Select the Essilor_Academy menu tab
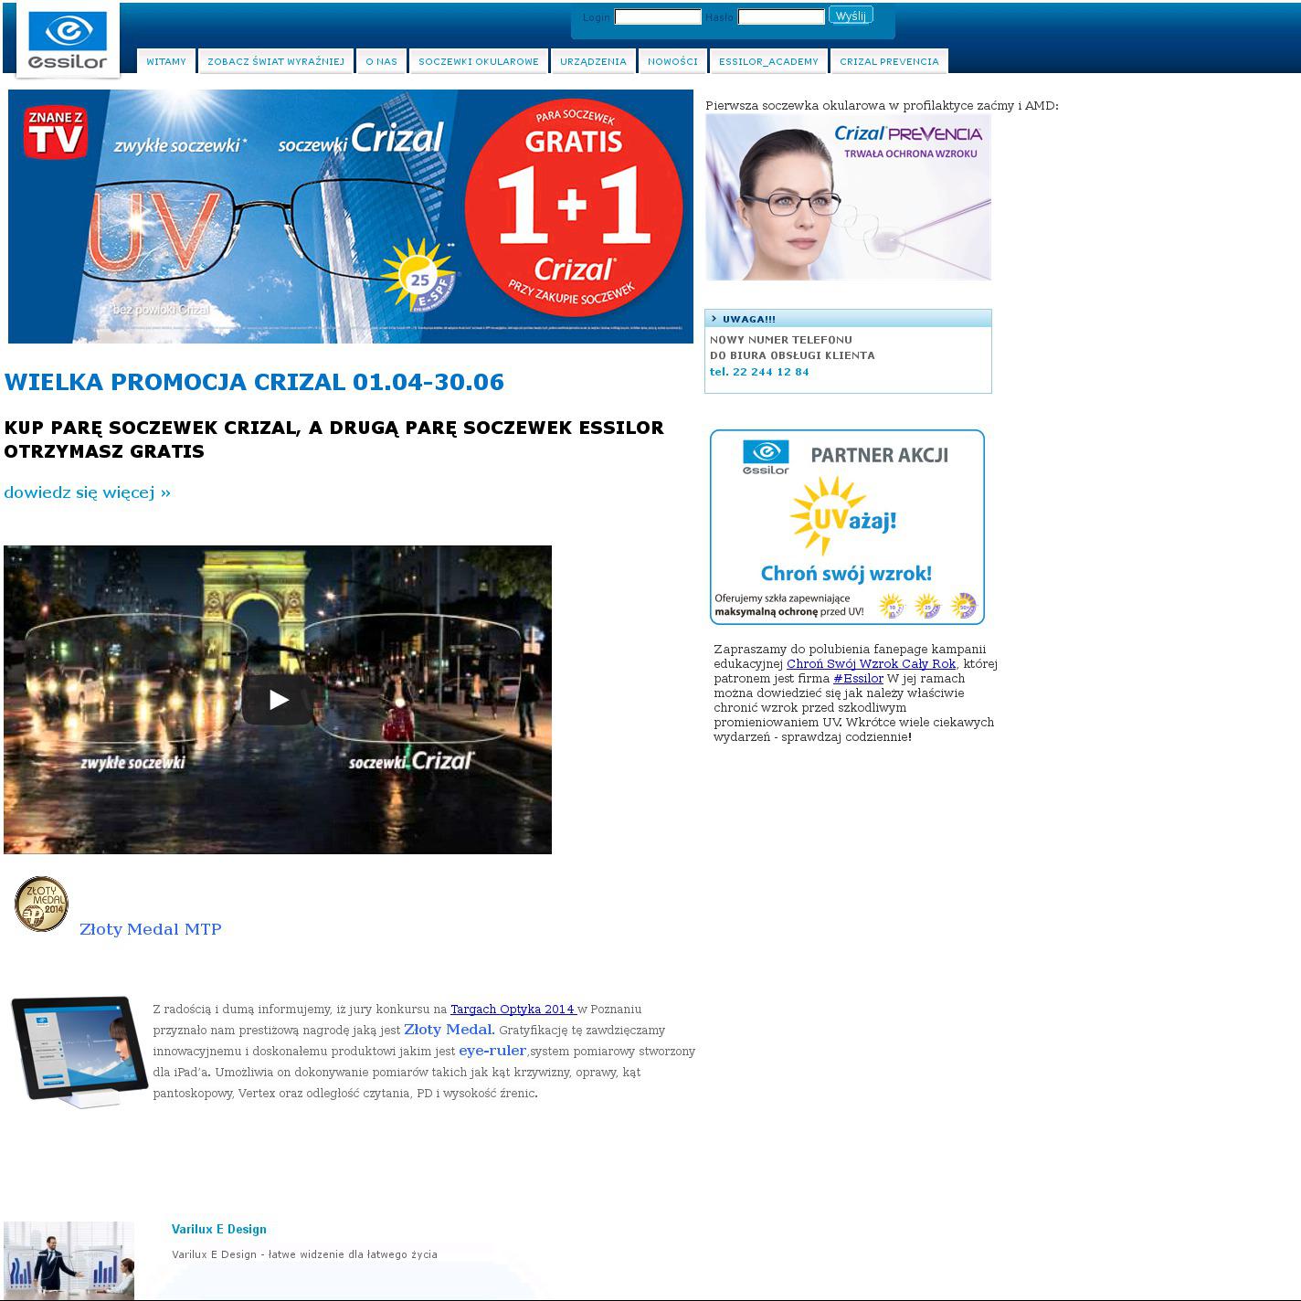1301x1301 pixels. pos(768,61)
